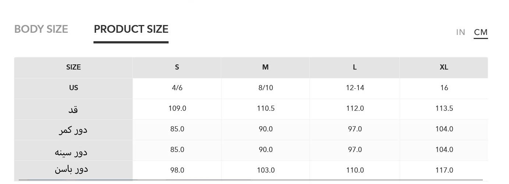Click the قد row label
The width and height of the screenshot is (509, 184).
coord(74,109)
